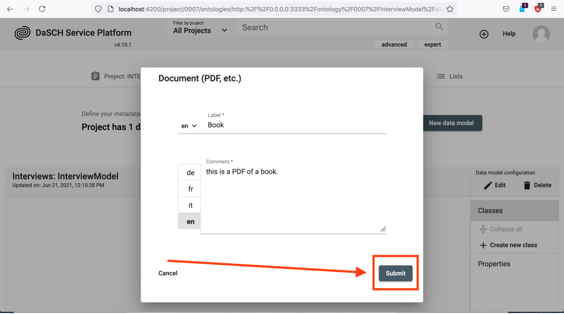
Task: Click the plus circle add icon
Action: (484, 34)
